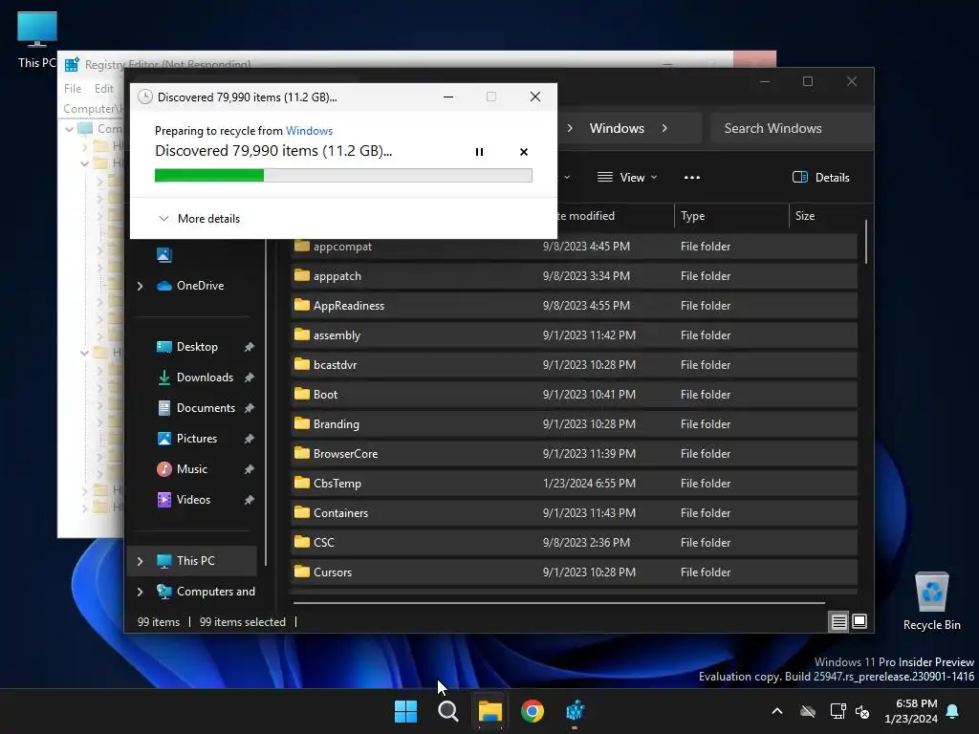Switch to large thumbnails view icon
979x734 pixels.
(859, 621)
